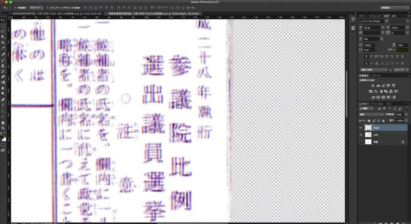Select the Crop tool

pyautogui.click(x=2, y=42)
